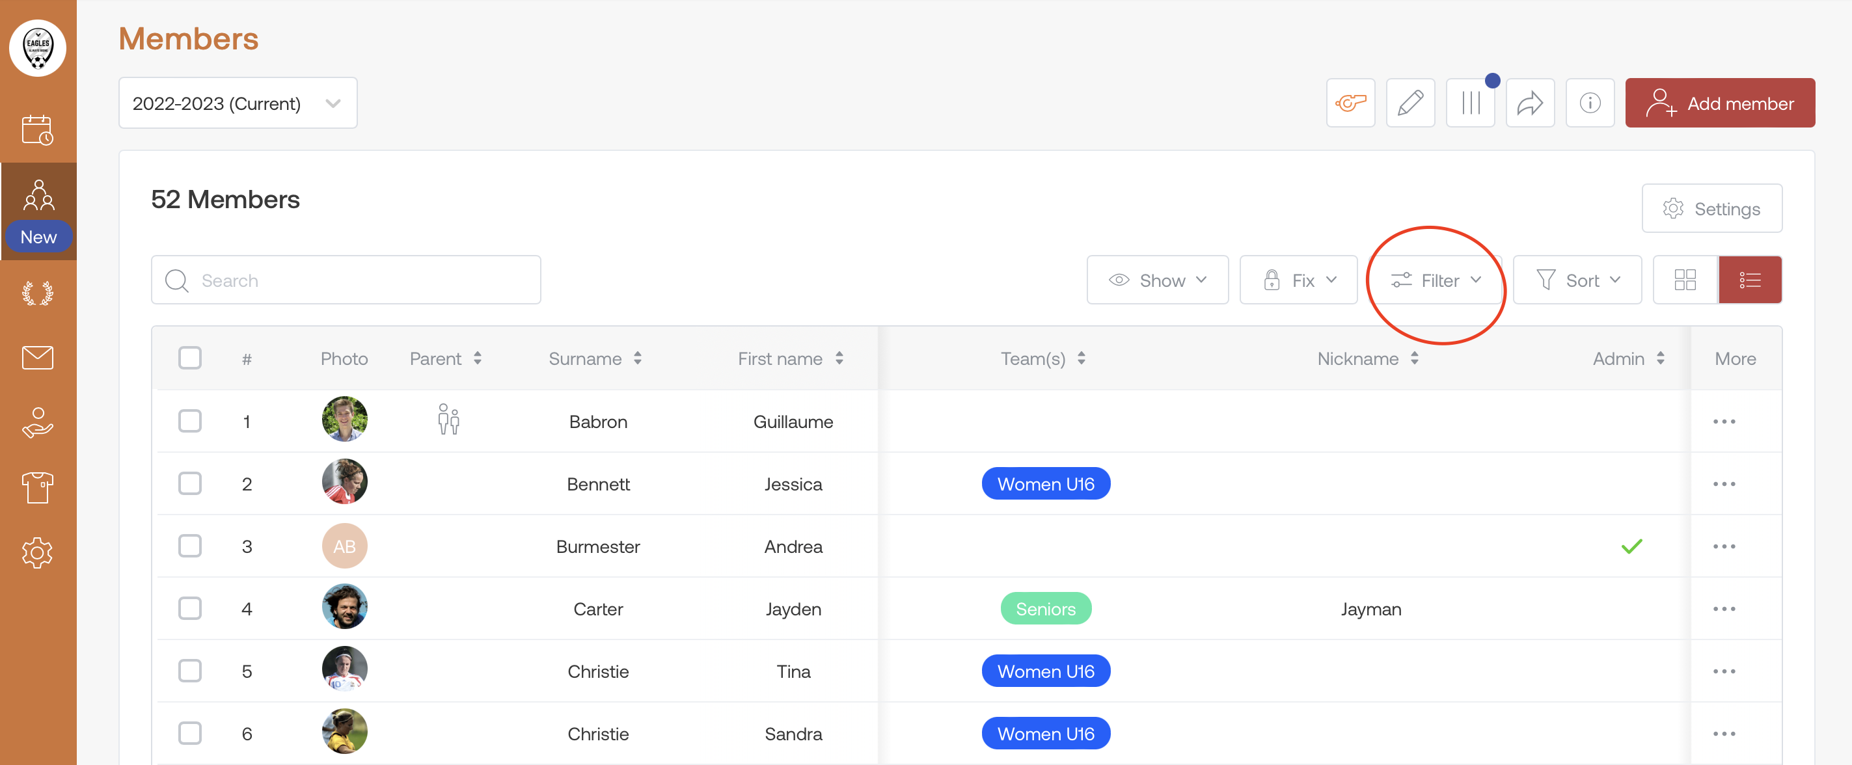Open more options for Bennett Jessica
The width and height of the screenshot is (1852, 765).
click(x=1723, y=484)
